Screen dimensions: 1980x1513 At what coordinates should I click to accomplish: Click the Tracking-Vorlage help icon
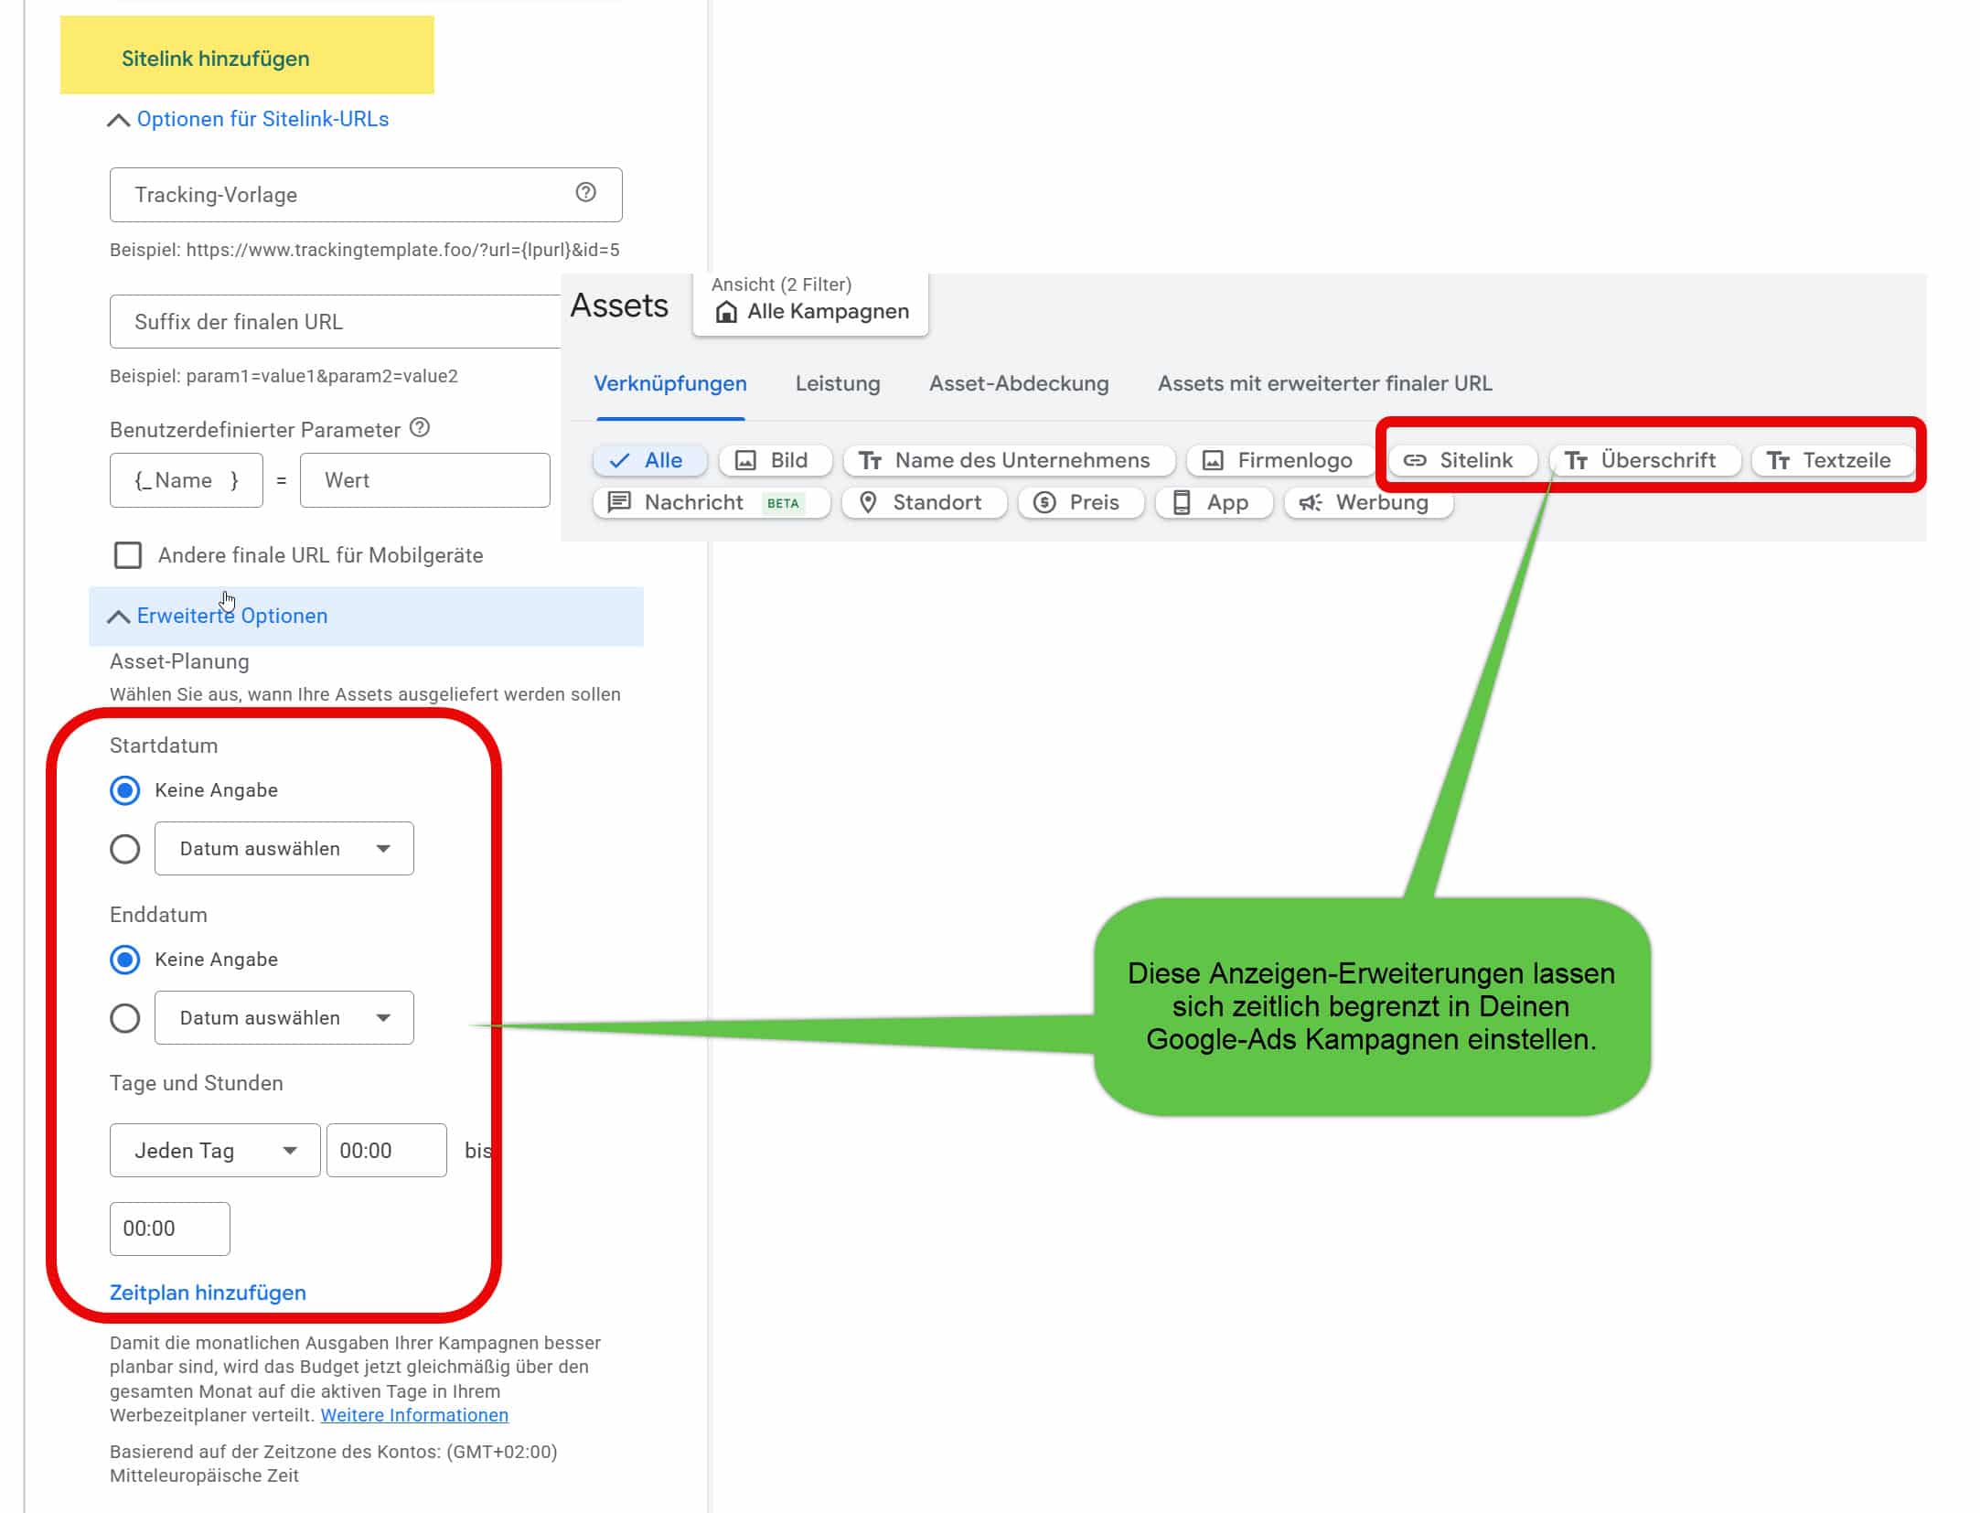point(585,192)
